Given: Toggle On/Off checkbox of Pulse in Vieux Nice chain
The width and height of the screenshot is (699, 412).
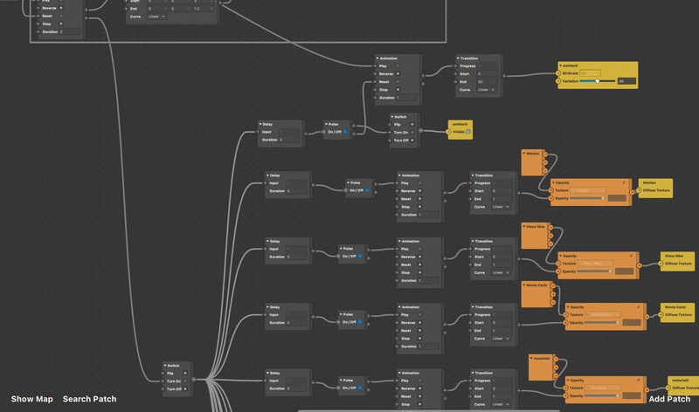Looking at the screenshot, I should click(360, 256).
